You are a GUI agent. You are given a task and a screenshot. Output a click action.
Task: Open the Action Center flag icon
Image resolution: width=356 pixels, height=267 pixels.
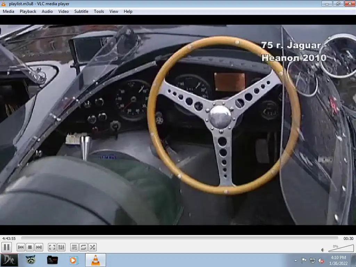coord(304,260)
